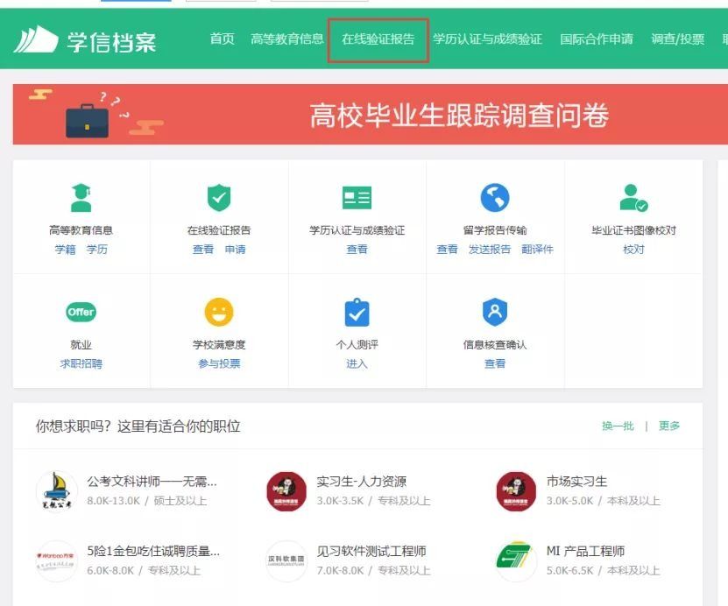Screen dimensions: 728x606
Task: Click the Offer icon for 就业
Action: 81,312
